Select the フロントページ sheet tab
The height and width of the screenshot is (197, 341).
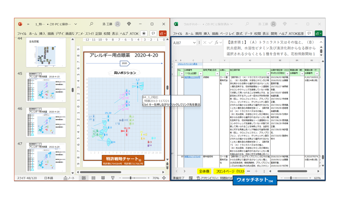click(229, 171)
